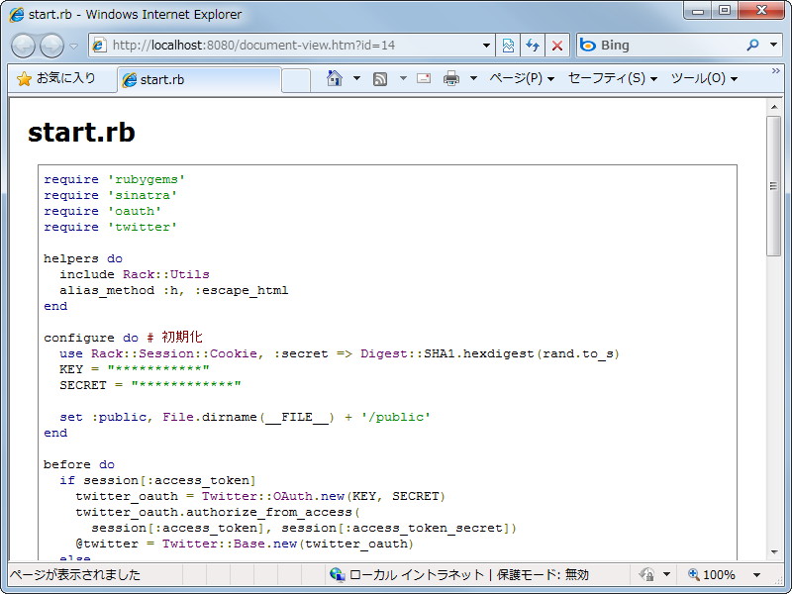Open the セーフティ(S) safety menu

pos(608,77)
